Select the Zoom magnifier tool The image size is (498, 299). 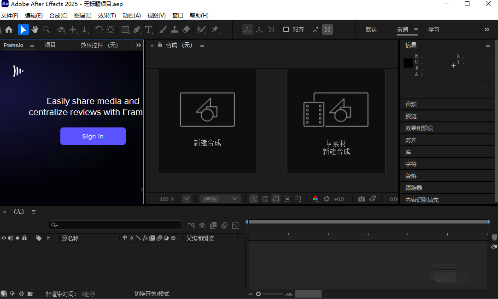point(47,29)
